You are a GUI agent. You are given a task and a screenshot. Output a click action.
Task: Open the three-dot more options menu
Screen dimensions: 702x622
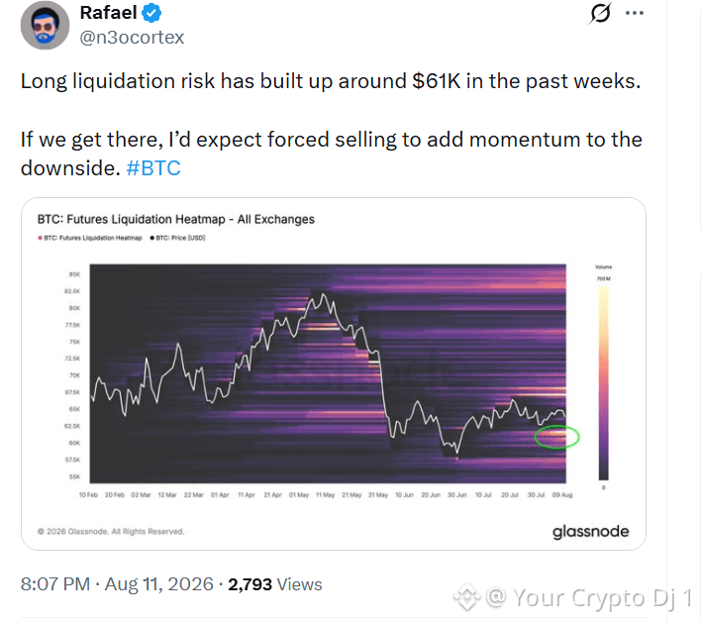click(635, 13)
